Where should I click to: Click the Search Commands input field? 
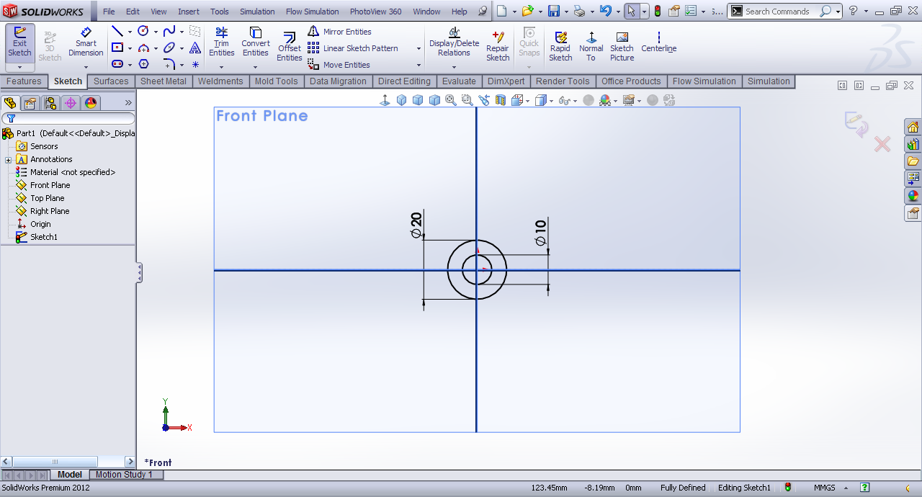780,12
